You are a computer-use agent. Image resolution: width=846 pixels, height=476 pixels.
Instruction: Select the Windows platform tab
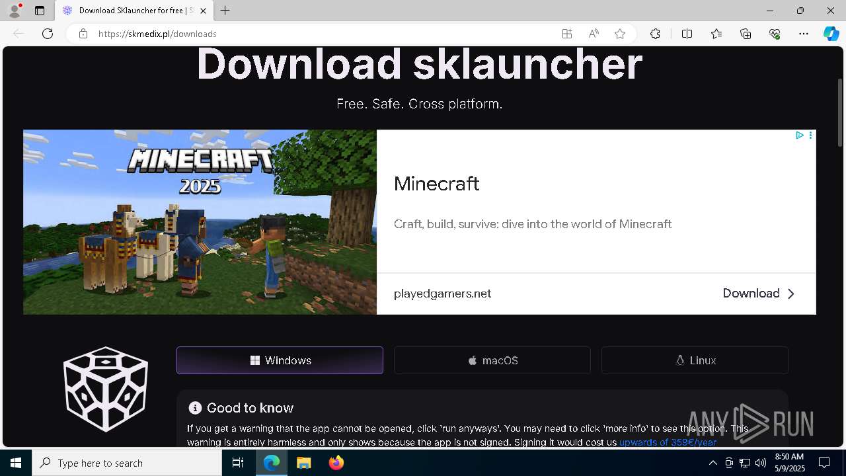pyautogui.click(x=280, y=360)
